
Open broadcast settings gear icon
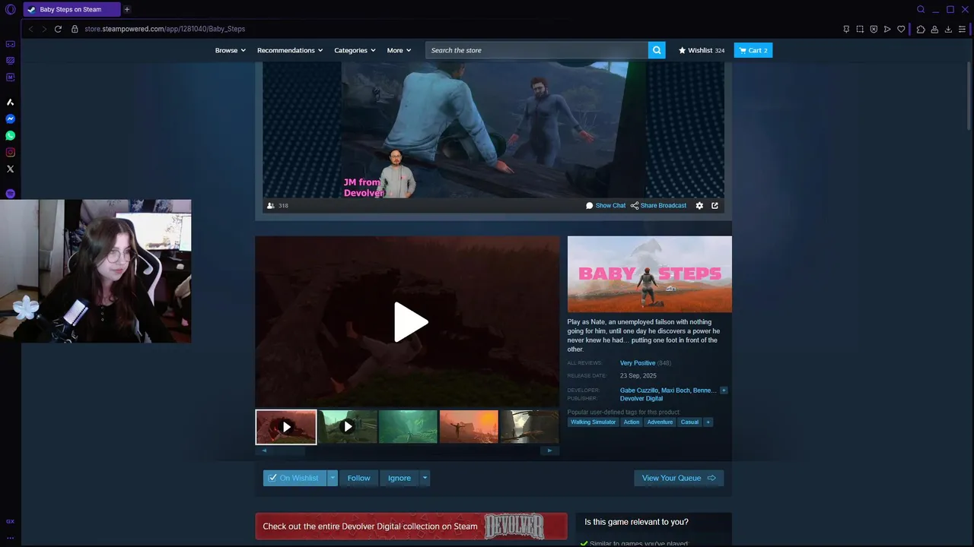point(699,205)
